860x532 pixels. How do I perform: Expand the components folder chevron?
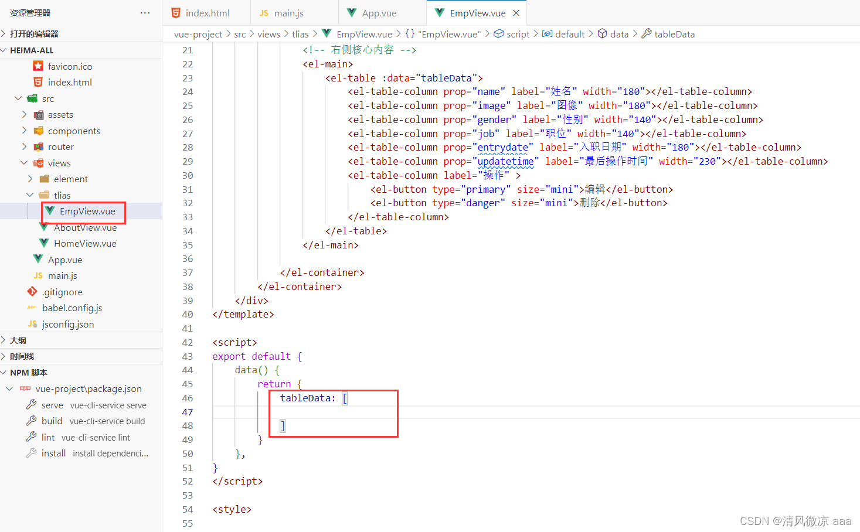pos(24,131)
